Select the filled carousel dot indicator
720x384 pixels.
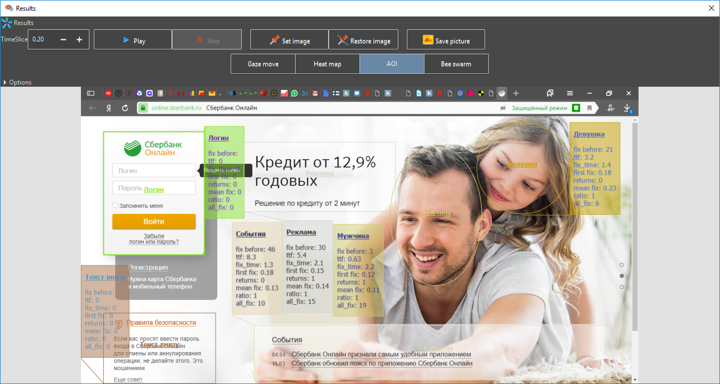(621, 276)
